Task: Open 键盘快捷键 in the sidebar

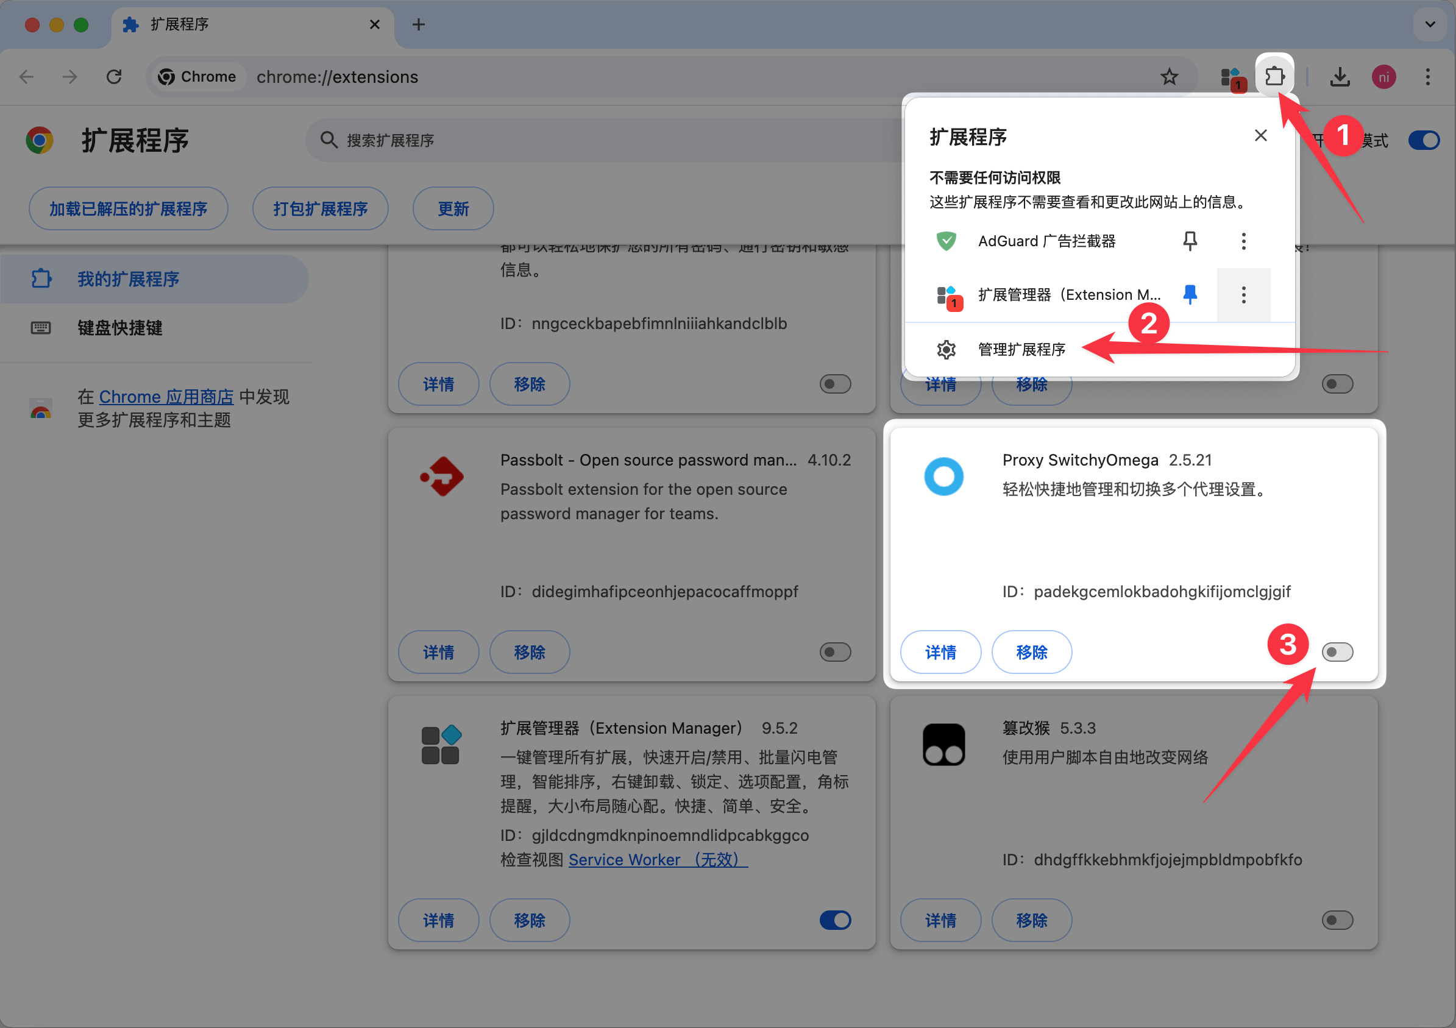Action: [120, 328]
